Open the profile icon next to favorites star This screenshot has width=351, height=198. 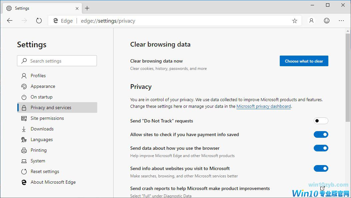tap(311, 21)
